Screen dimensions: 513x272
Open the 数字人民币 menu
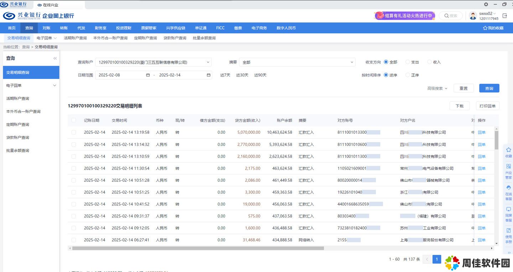coord(286,28)
